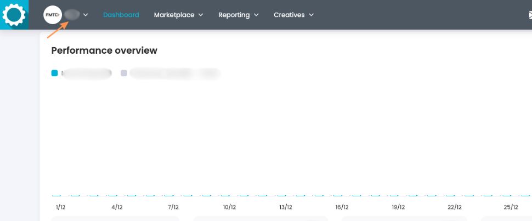Click the FMTC account avatar

coord(52,15)
